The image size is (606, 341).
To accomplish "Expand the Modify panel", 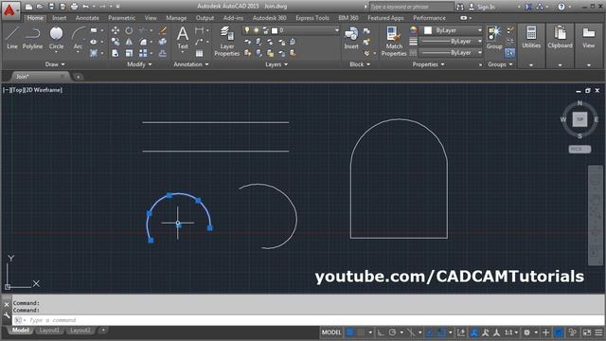I will pyautogui.click(x=139, y=64).
